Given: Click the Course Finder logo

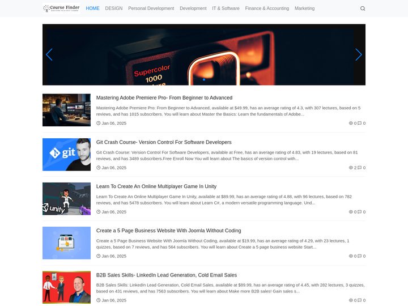Looking at the screenshot, I should coord(61,8).
